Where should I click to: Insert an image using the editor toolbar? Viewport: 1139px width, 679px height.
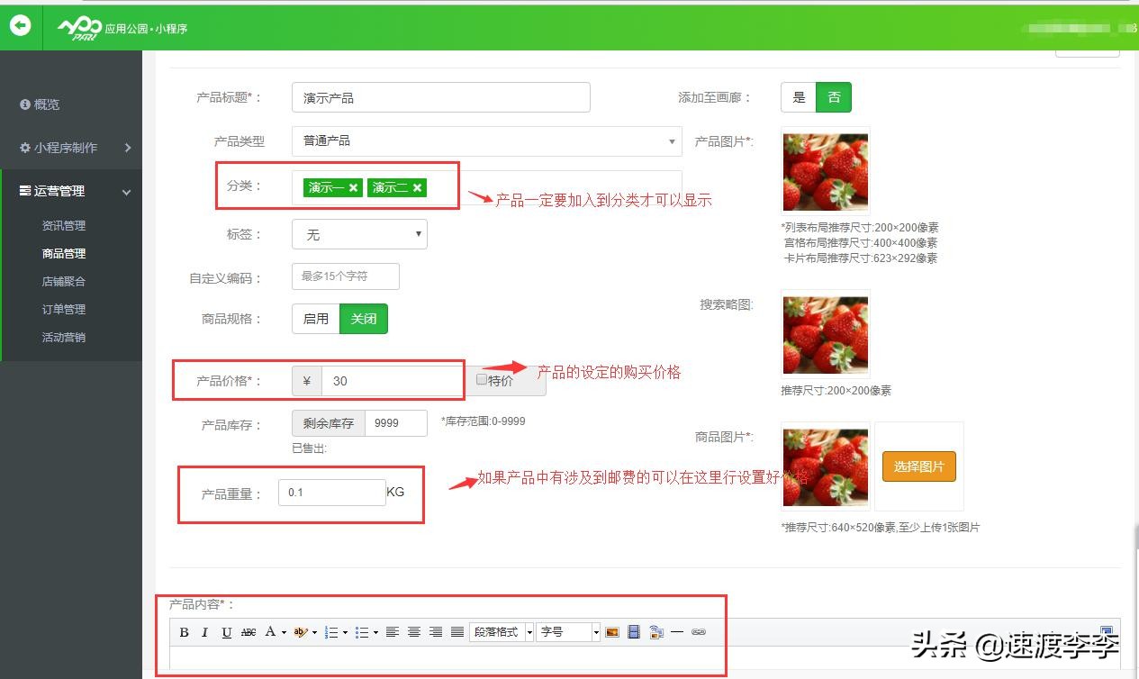pyautogui.click(x=611, y=631)
